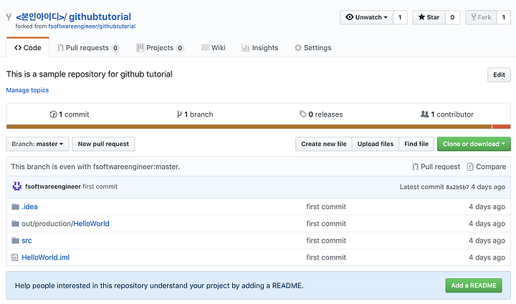Viewport: 516px width, 304px height.
Task: Click 4 days ago in HelloWorld.iml row
Action: tap(487, 258)
